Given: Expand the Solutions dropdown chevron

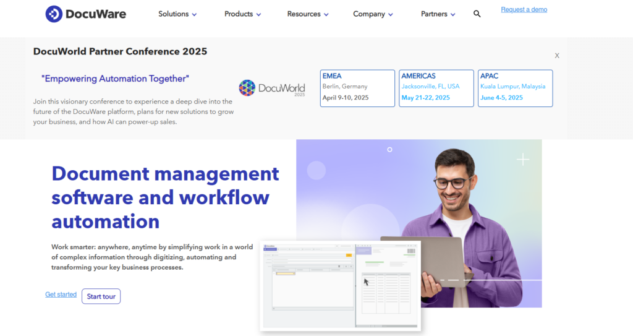Looking at the screenshot, I should 194,14.
